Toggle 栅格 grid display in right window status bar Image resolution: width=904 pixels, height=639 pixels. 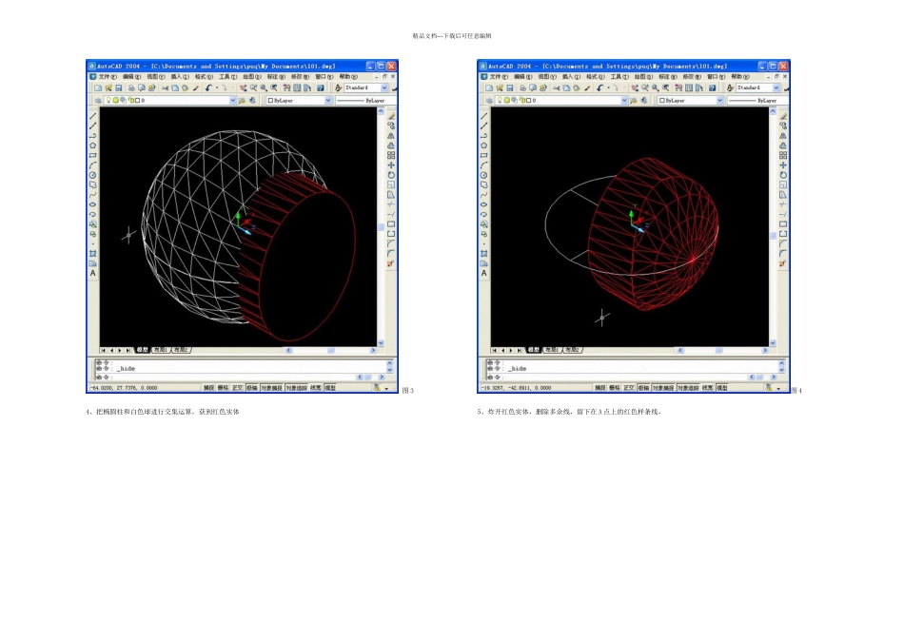tap(614, 388)
